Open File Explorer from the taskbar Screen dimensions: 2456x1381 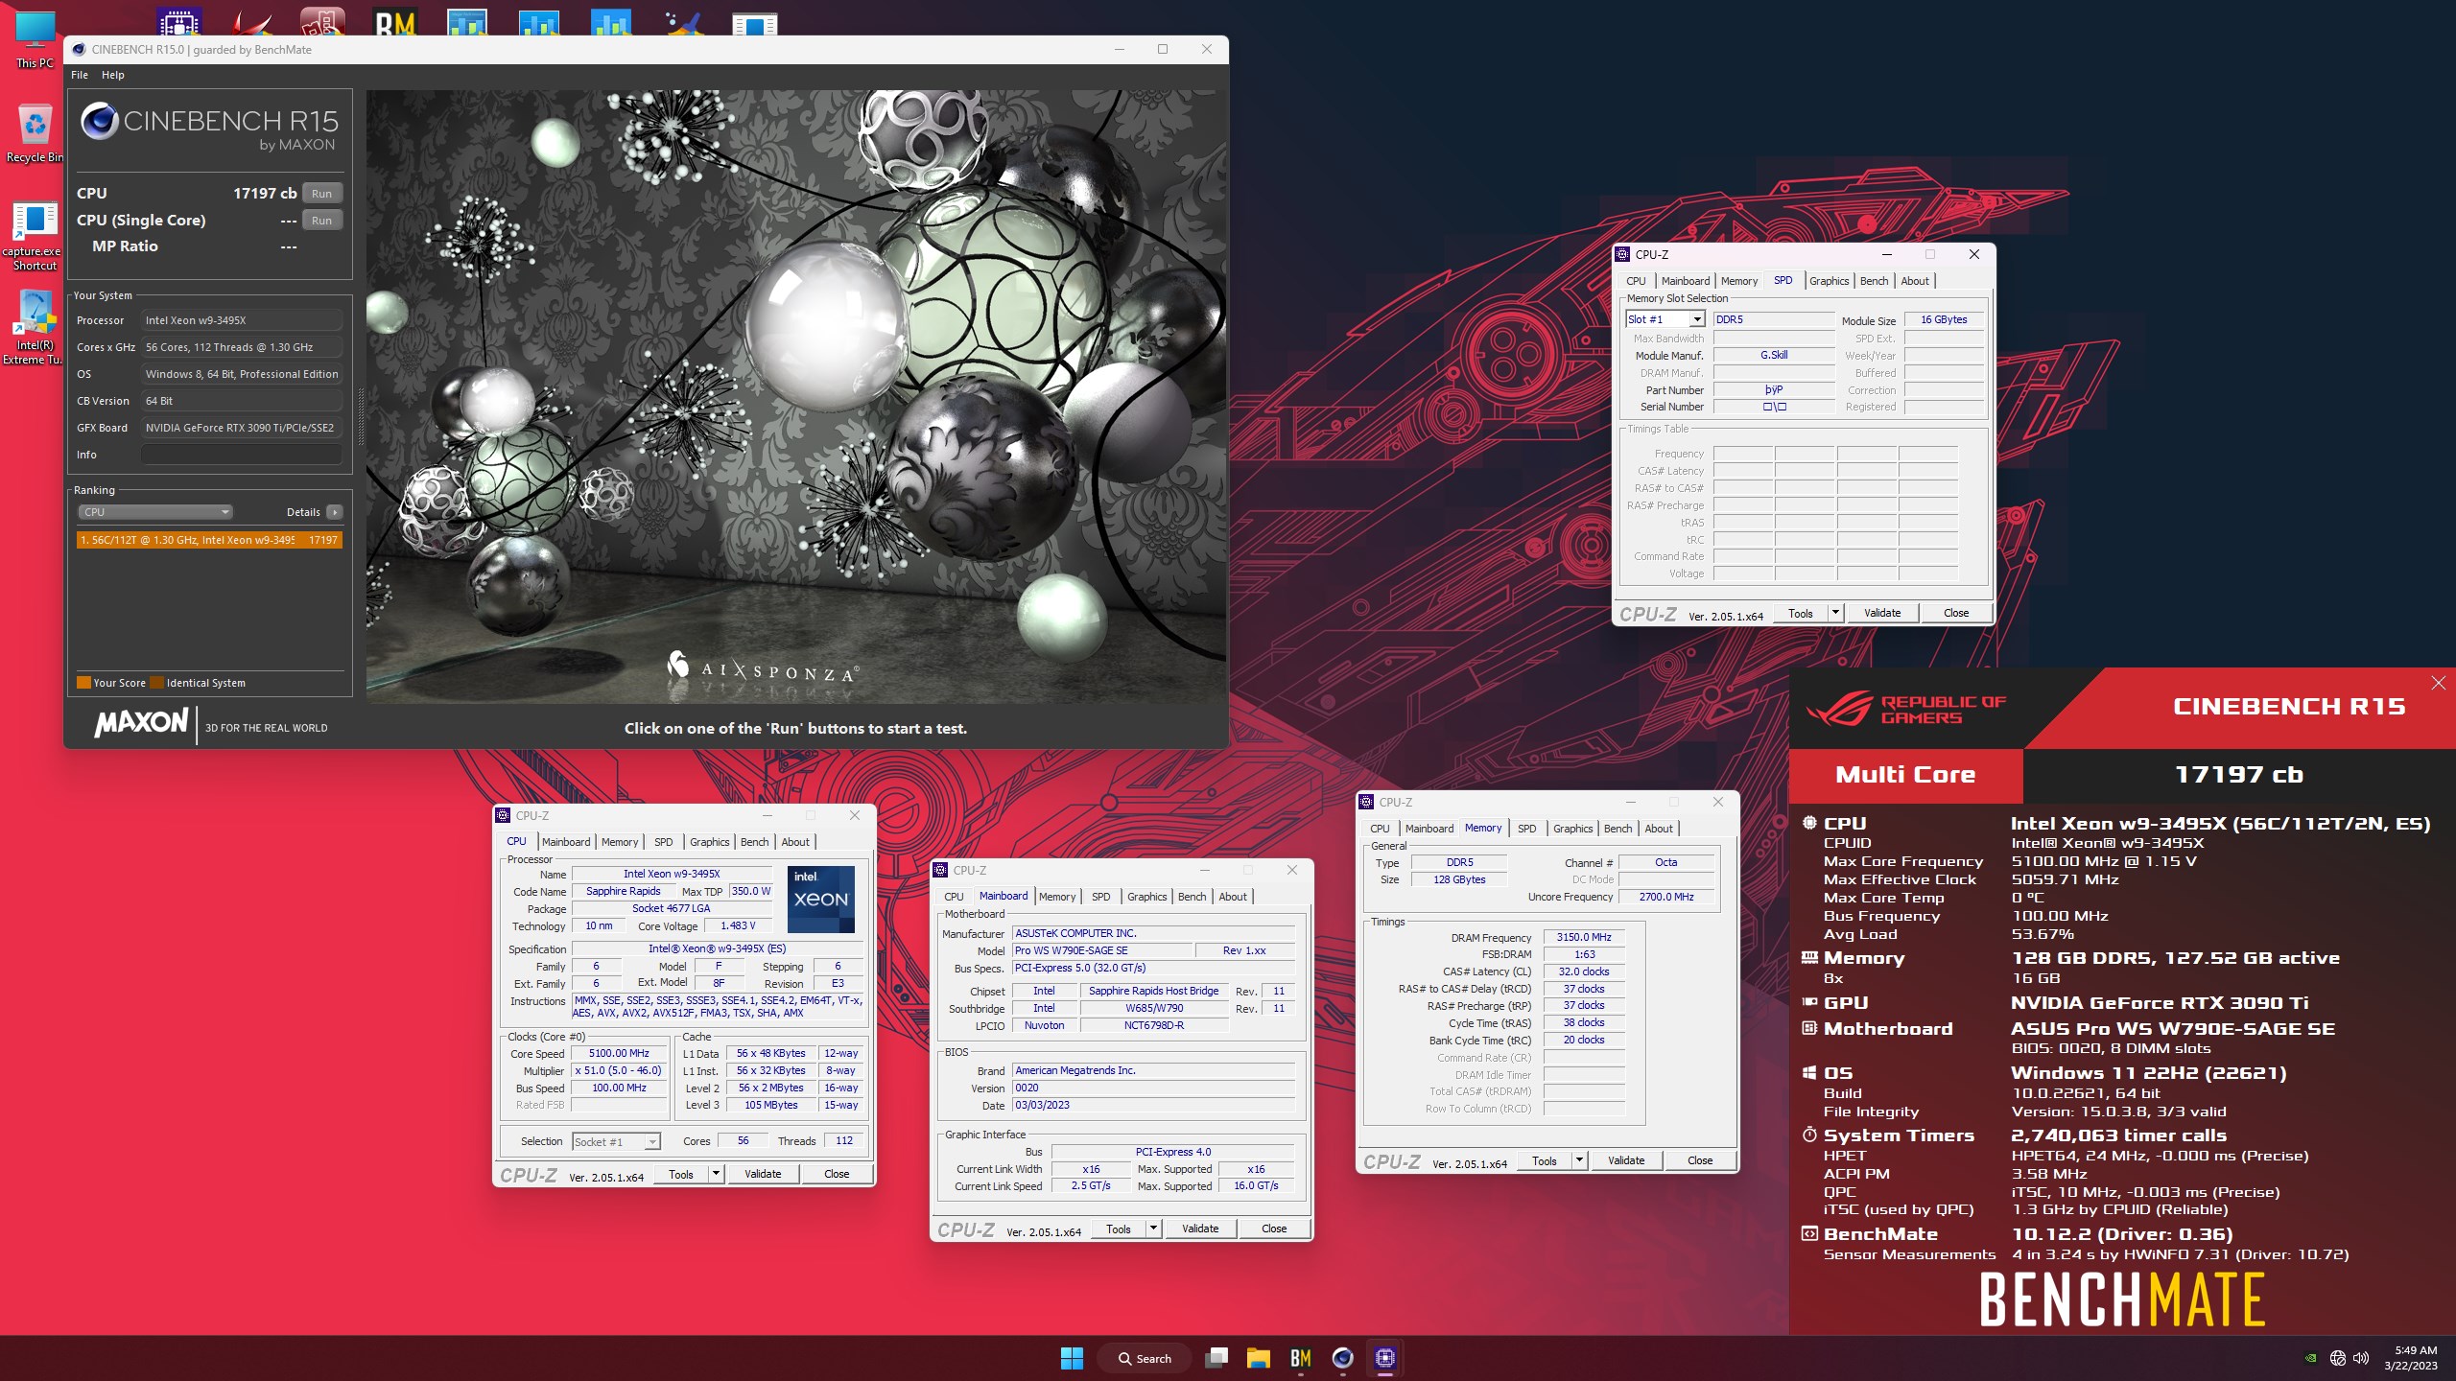pyautogui.click(x=1258, y=1358)
